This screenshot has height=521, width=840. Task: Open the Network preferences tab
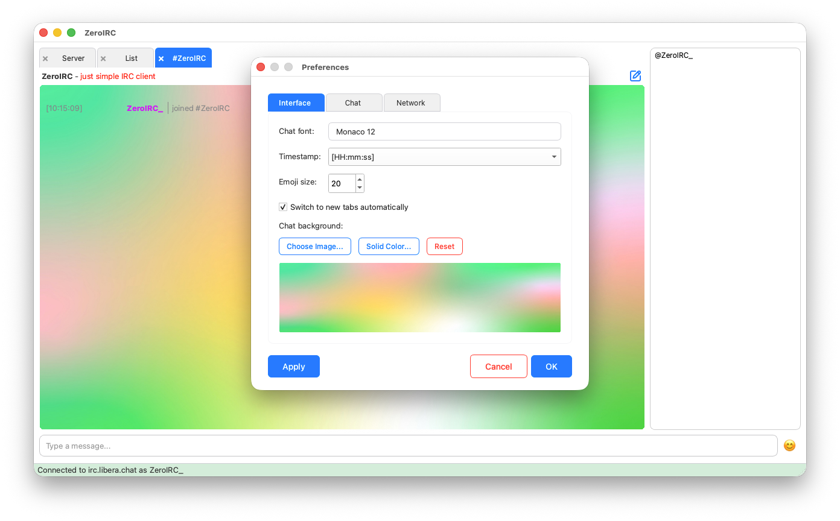tap(412, 103)
